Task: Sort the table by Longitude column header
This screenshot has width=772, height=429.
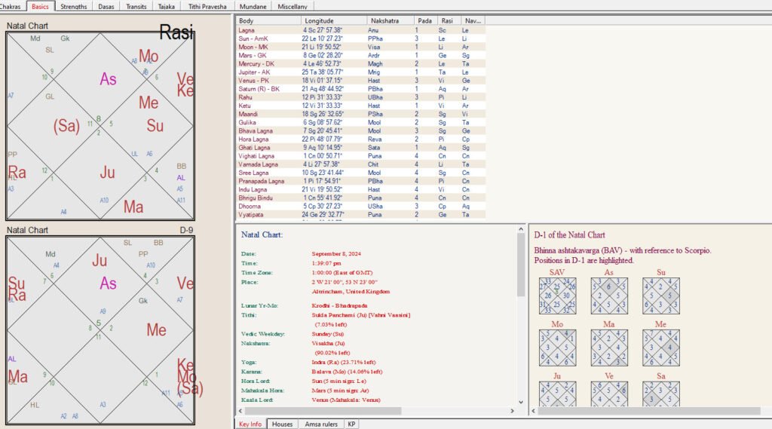Action: coord(334,20)
